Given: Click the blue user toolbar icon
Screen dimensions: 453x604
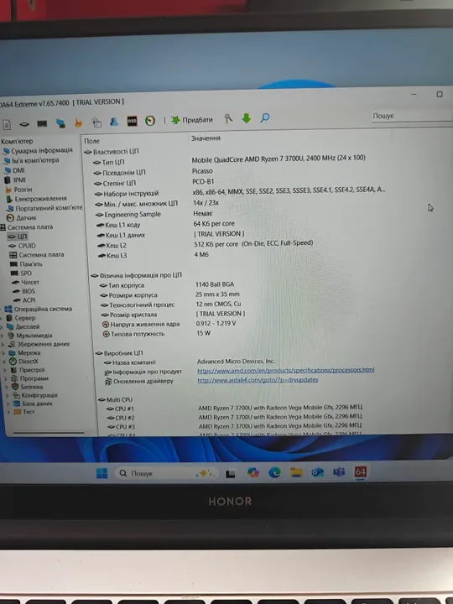Looking at the screenshot, I should coord(114,122).
